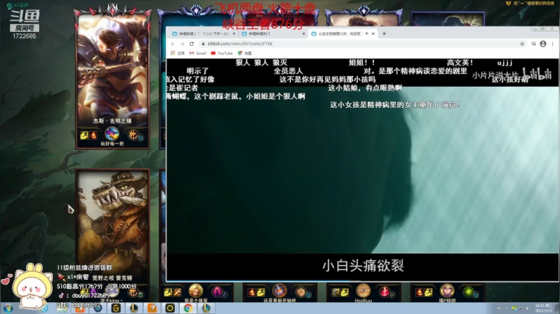This screenshot has height=314, width=560.
Task: Open the League of Legends game taskbar icon
Action: point(206,308)
